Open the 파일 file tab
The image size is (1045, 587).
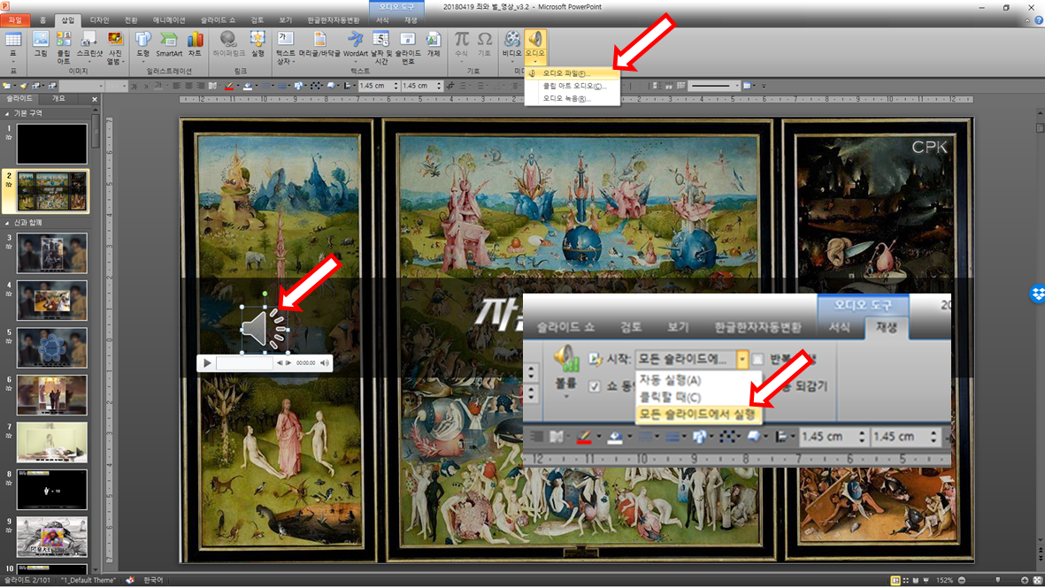(15, 20)
